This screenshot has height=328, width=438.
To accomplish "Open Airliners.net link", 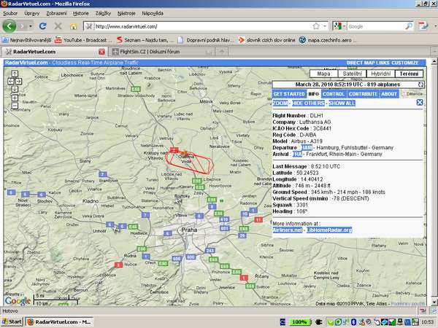I will click(x=287, y=230).
